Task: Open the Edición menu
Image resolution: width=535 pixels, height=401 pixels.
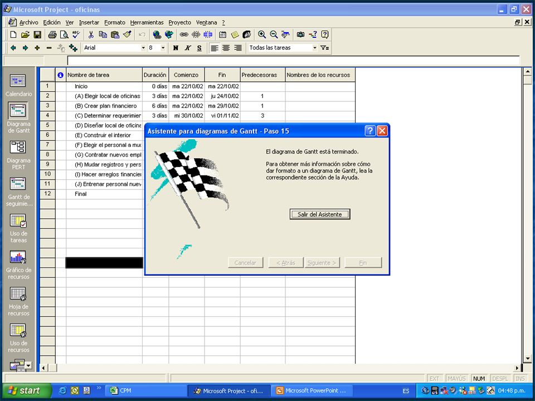Action: [x=51, y=22]
